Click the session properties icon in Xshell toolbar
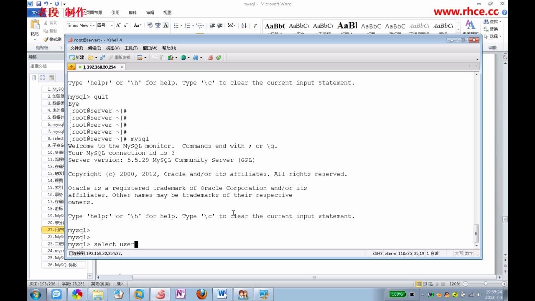The height and width of the screenshot is (301, 535). (x=139, y=57)
